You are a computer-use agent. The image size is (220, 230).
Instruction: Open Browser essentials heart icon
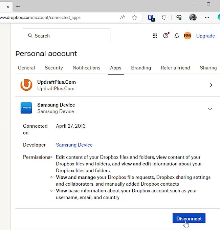click(179, 18)
